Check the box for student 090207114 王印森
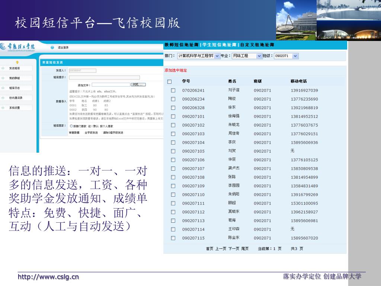 point(173,229)
